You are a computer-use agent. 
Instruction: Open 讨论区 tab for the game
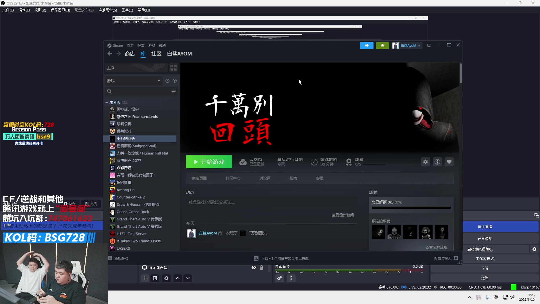coord(265,178)
